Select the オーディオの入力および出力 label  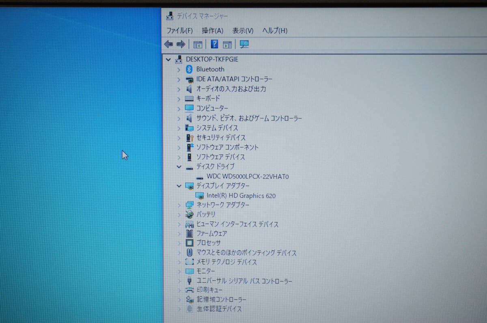tap(231, 88)
